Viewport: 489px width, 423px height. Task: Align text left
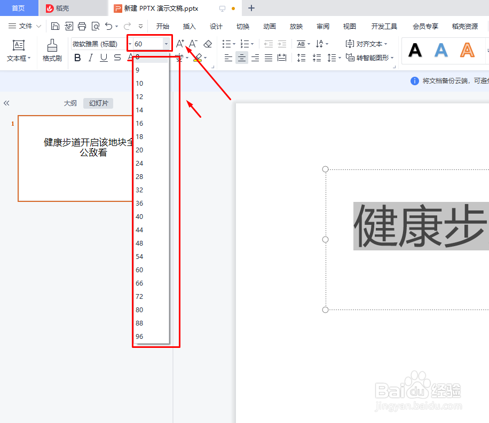click(x=228, y=58)
